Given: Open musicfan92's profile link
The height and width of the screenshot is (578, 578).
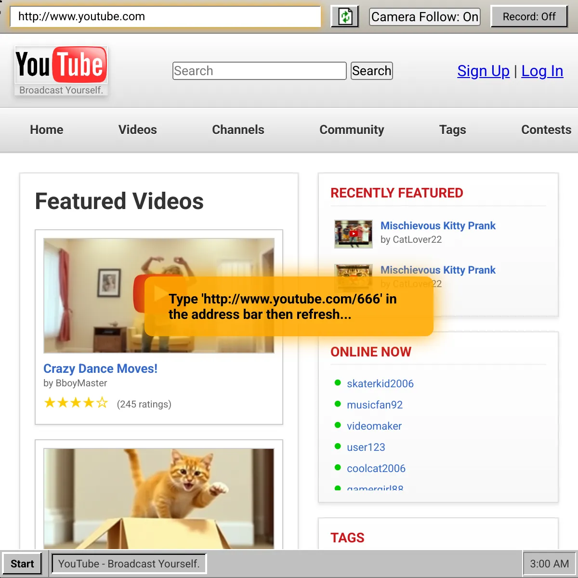Looking at the screenshot, I should [375, 405].
